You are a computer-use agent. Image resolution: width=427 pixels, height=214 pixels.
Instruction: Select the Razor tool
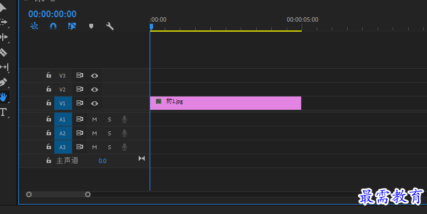3,52
